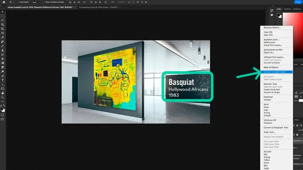Select the Object Selection tool

[x=3, y=25]
